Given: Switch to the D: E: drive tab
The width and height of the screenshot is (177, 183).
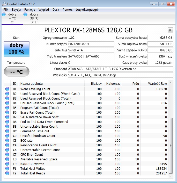Looking at the screenshot, I should click(34, 18).
